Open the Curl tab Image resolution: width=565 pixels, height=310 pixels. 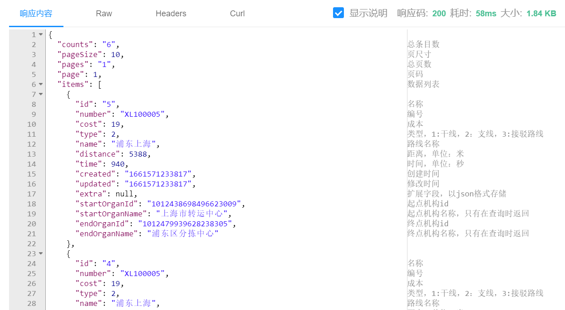click(x=237, y=14)
